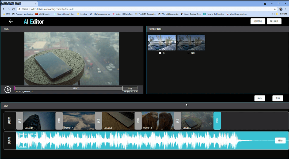Select the phone clip labeled 00:00:23

pos(197,121)
